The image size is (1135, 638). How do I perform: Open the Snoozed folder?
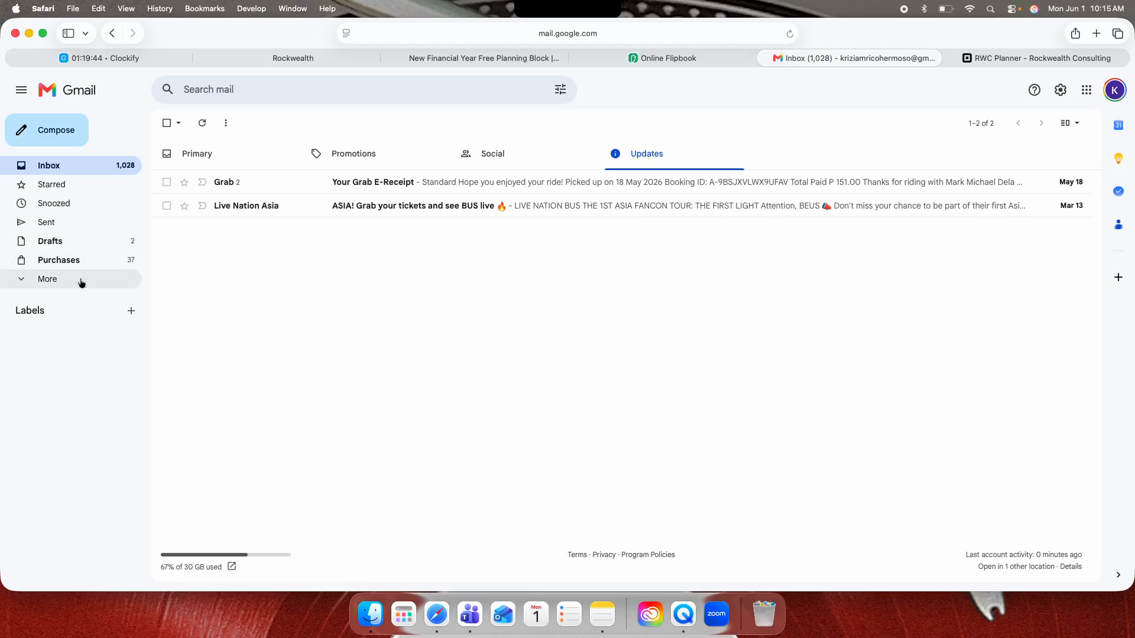point(71,203)
